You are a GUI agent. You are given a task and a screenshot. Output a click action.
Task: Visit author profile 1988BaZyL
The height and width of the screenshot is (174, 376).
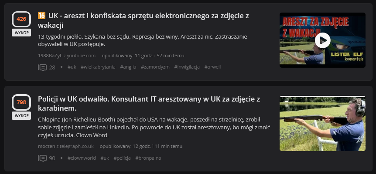pyautogui.click(x=50, y=56)
